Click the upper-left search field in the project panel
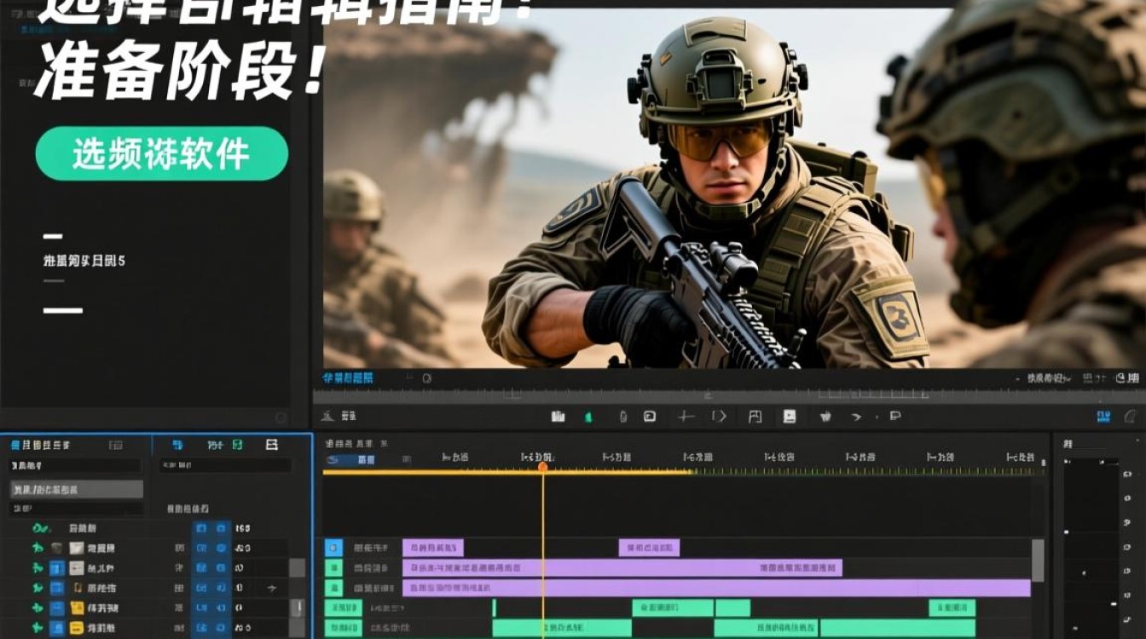The width and height of the screenshot is (1146, 639). coord(75,466)
